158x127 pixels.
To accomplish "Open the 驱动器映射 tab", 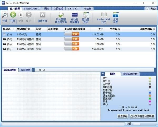I will pos(10,70).
